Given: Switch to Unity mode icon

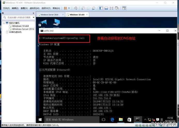Looking at the screenshot, I should (117, 8).
